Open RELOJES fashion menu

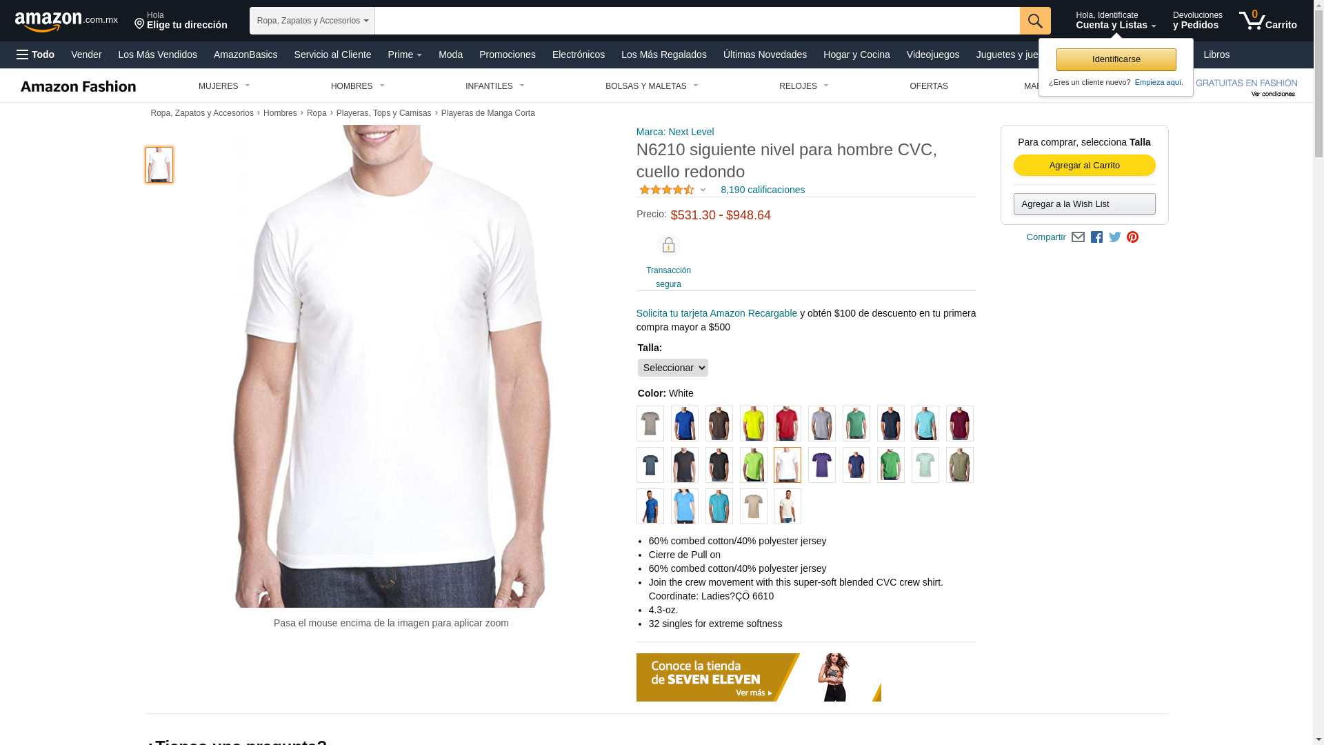(x=803, y=86)
